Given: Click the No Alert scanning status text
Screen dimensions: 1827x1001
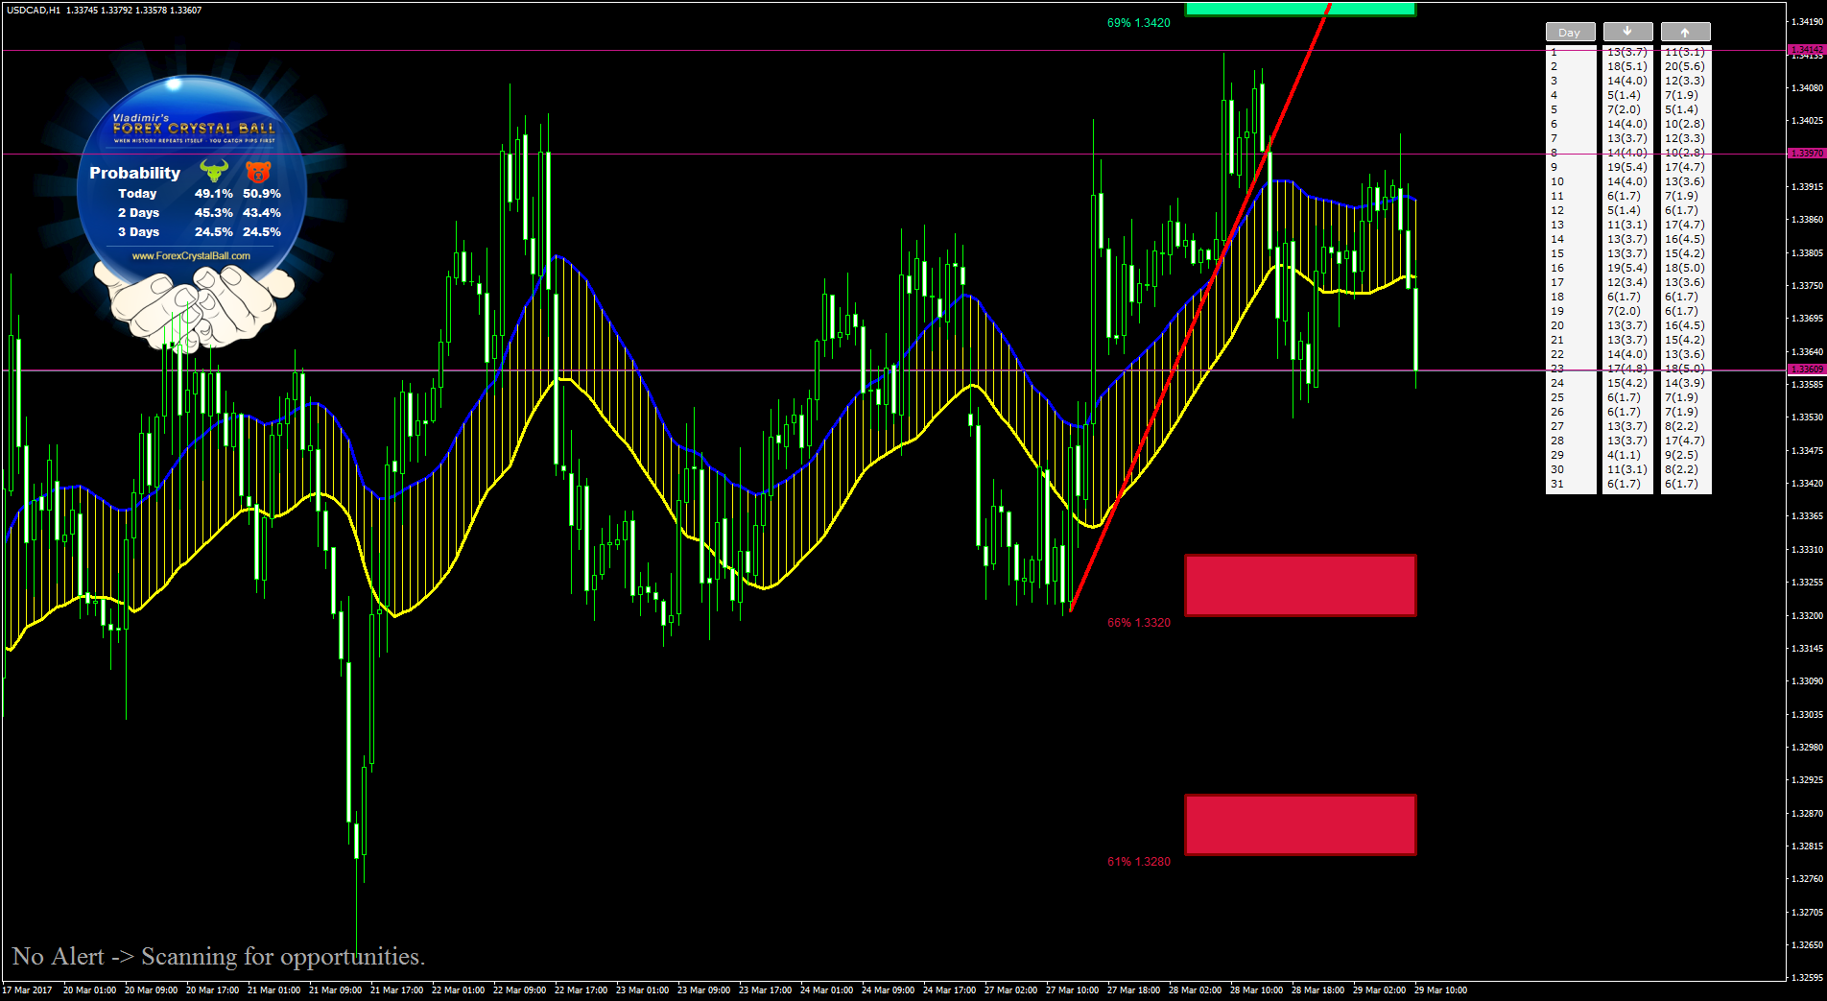Looking at the screenshot, I should click(x=218, y=957).
